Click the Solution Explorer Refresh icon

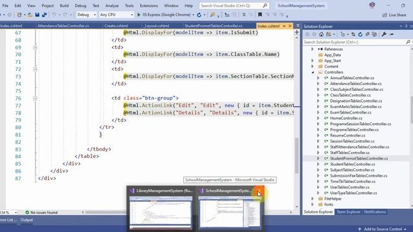click(x=360, y=34)
